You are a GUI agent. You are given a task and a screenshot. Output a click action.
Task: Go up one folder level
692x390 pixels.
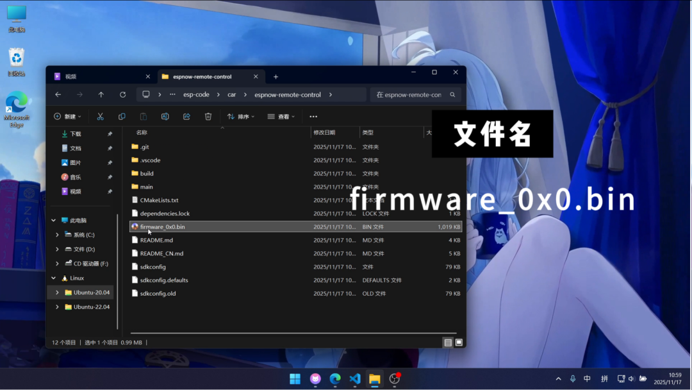pos(101,94)
